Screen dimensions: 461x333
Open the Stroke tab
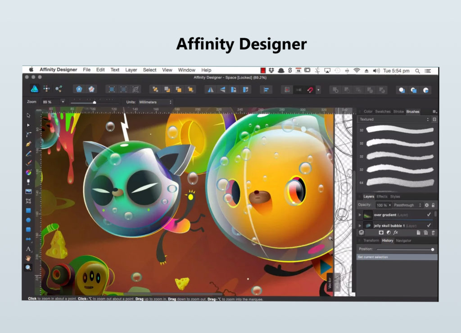coord(398,111)
